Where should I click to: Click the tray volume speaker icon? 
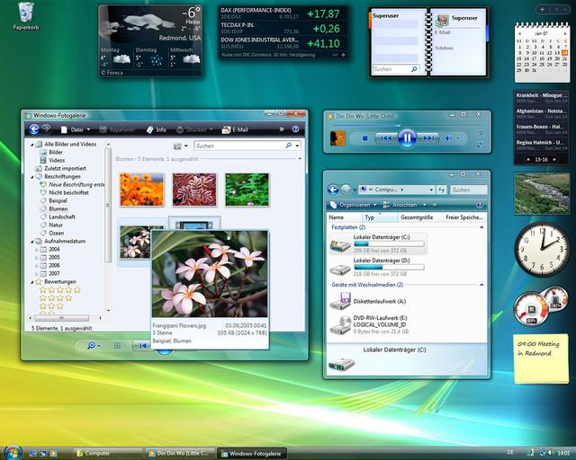pyautogui.click(x=550, y=453)
